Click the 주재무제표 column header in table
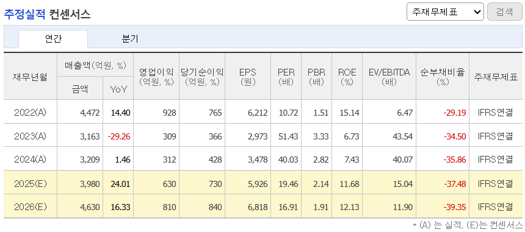The height and width of the screenshot is (232, 525). 496,77
